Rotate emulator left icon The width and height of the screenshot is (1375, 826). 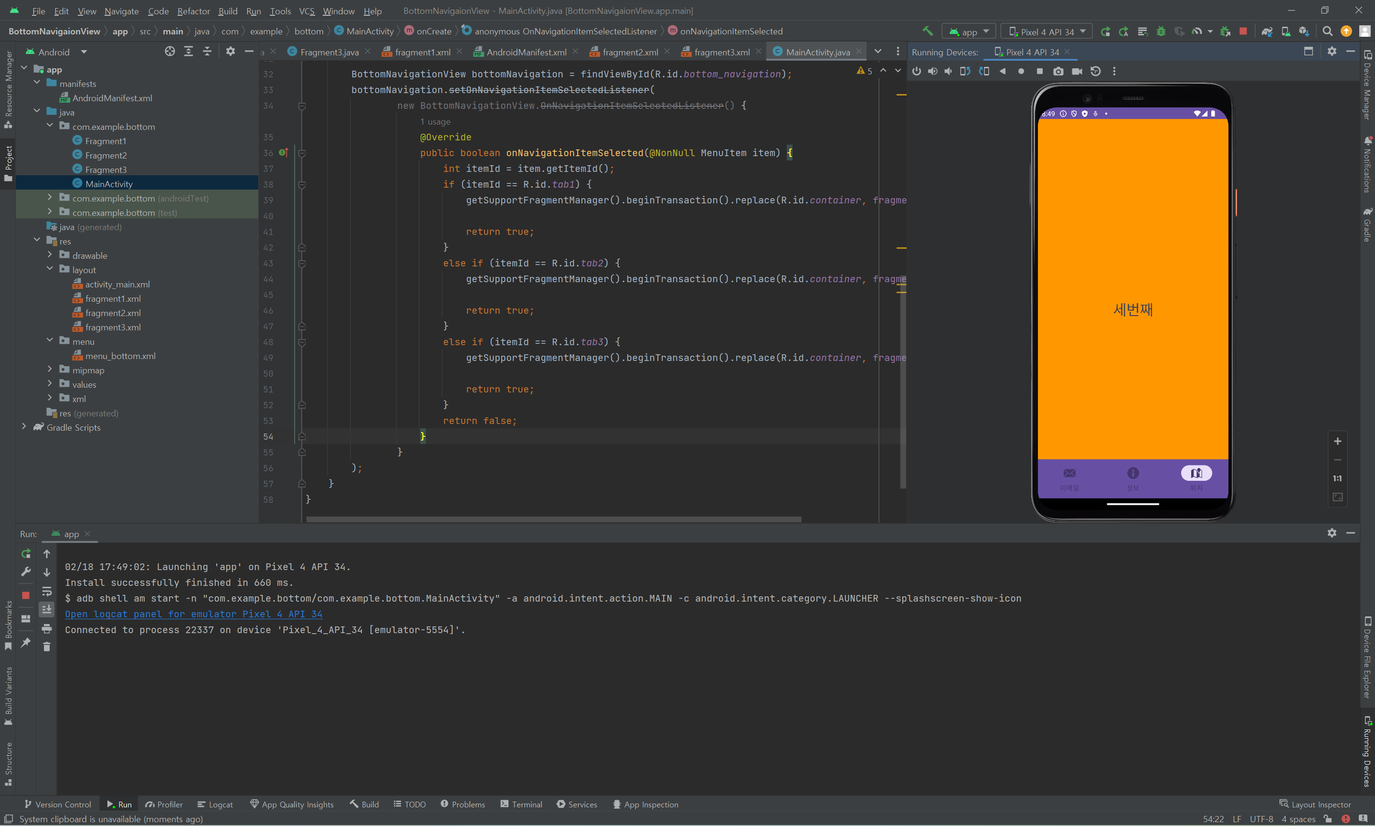[965, 71]
